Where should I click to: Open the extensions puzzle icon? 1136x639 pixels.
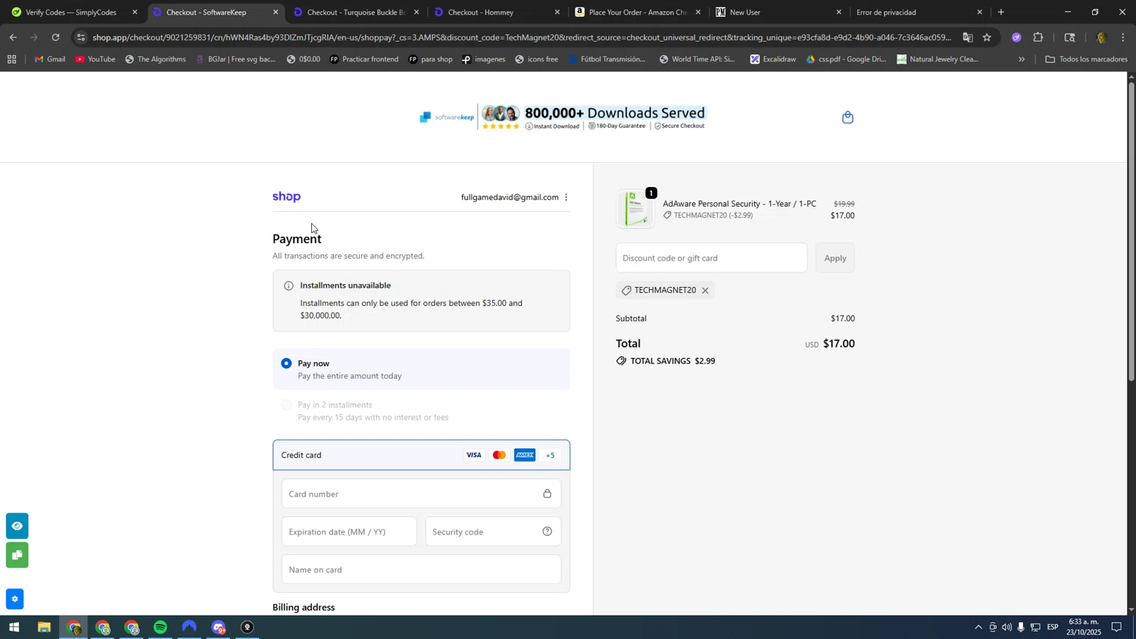pyautogui.click(x=1038, y=37)
